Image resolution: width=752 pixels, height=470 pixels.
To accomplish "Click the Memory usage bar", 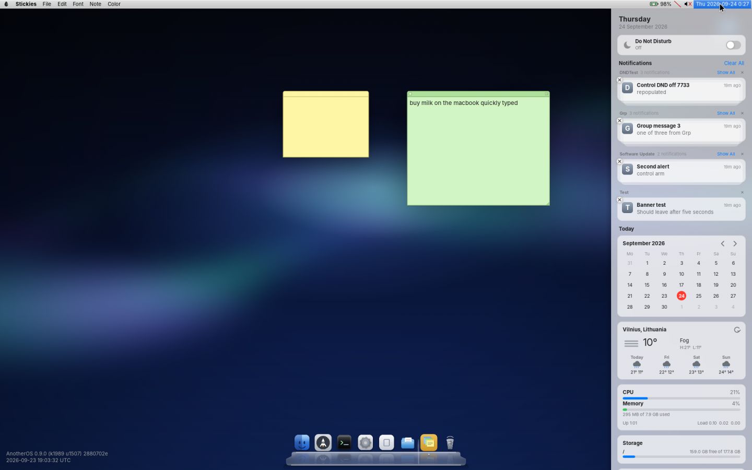I will 681,409.
